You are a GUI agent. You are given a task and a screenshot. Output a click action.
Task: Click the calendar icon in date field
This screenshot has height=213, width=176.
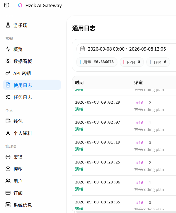83,49
